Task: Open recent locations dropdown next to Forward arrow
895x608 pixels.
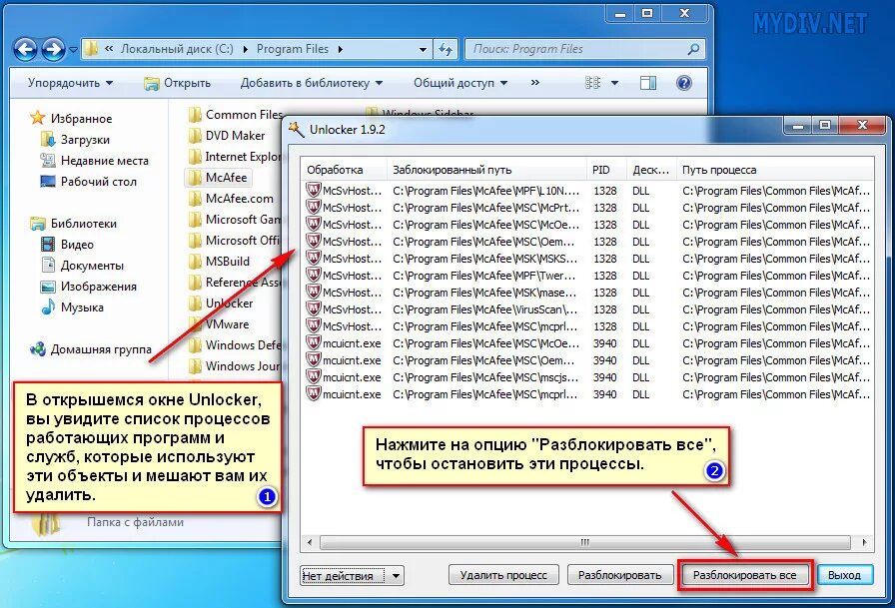Action: pos(73,50)
